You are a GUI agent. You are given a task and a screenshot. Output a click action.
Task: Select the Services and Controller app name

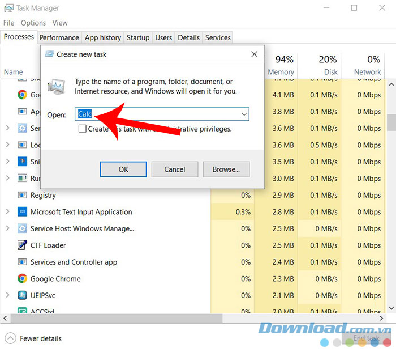coord(74,262)
